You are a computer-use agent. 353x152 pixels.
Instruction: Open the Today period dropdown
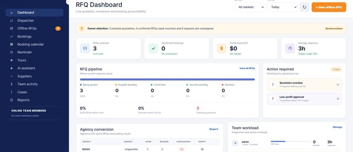click(282, 7)
